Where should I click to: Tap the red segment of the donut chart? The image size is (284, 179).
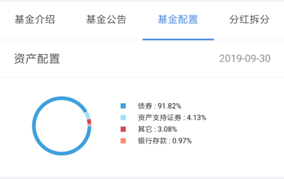pyautogui.click(x=89, y=121)
